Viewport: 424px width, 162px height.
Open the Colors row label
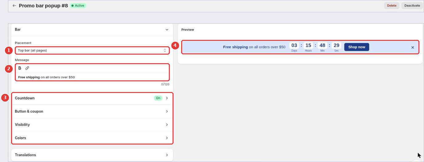pyautogui.click(x=20, y=138)
